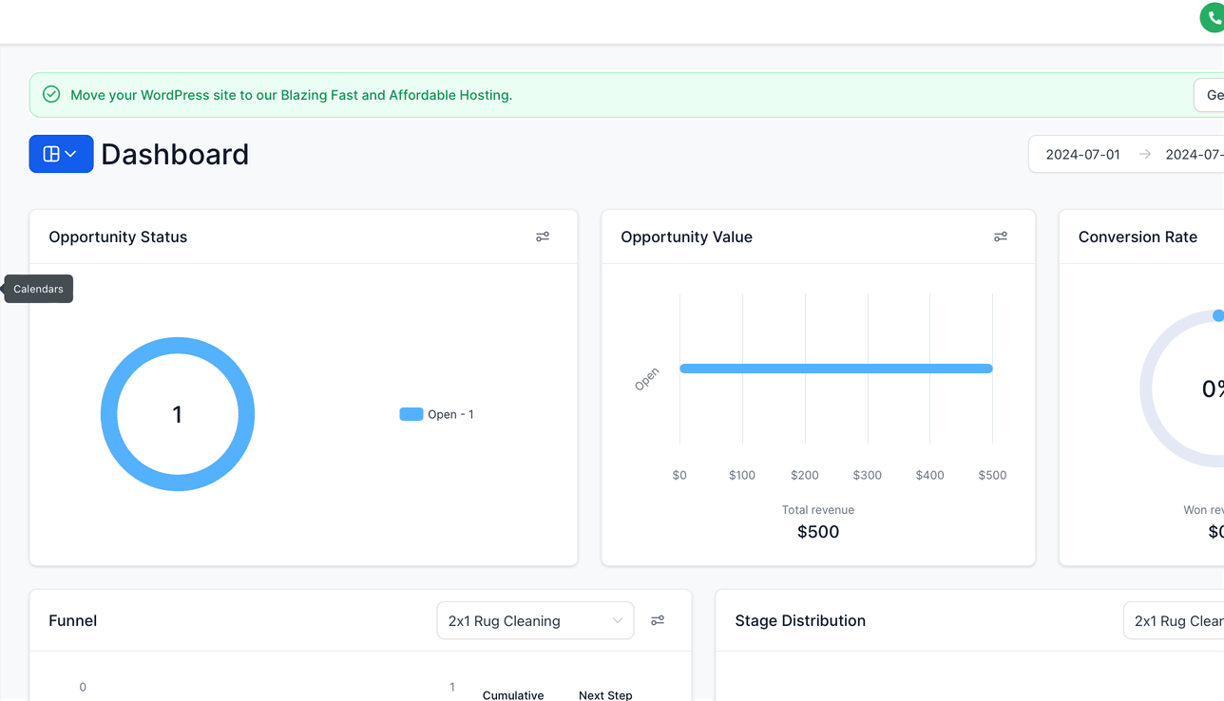Click the Calendars tooltip label
1224x701 pixels.
(x=38, y=289)
